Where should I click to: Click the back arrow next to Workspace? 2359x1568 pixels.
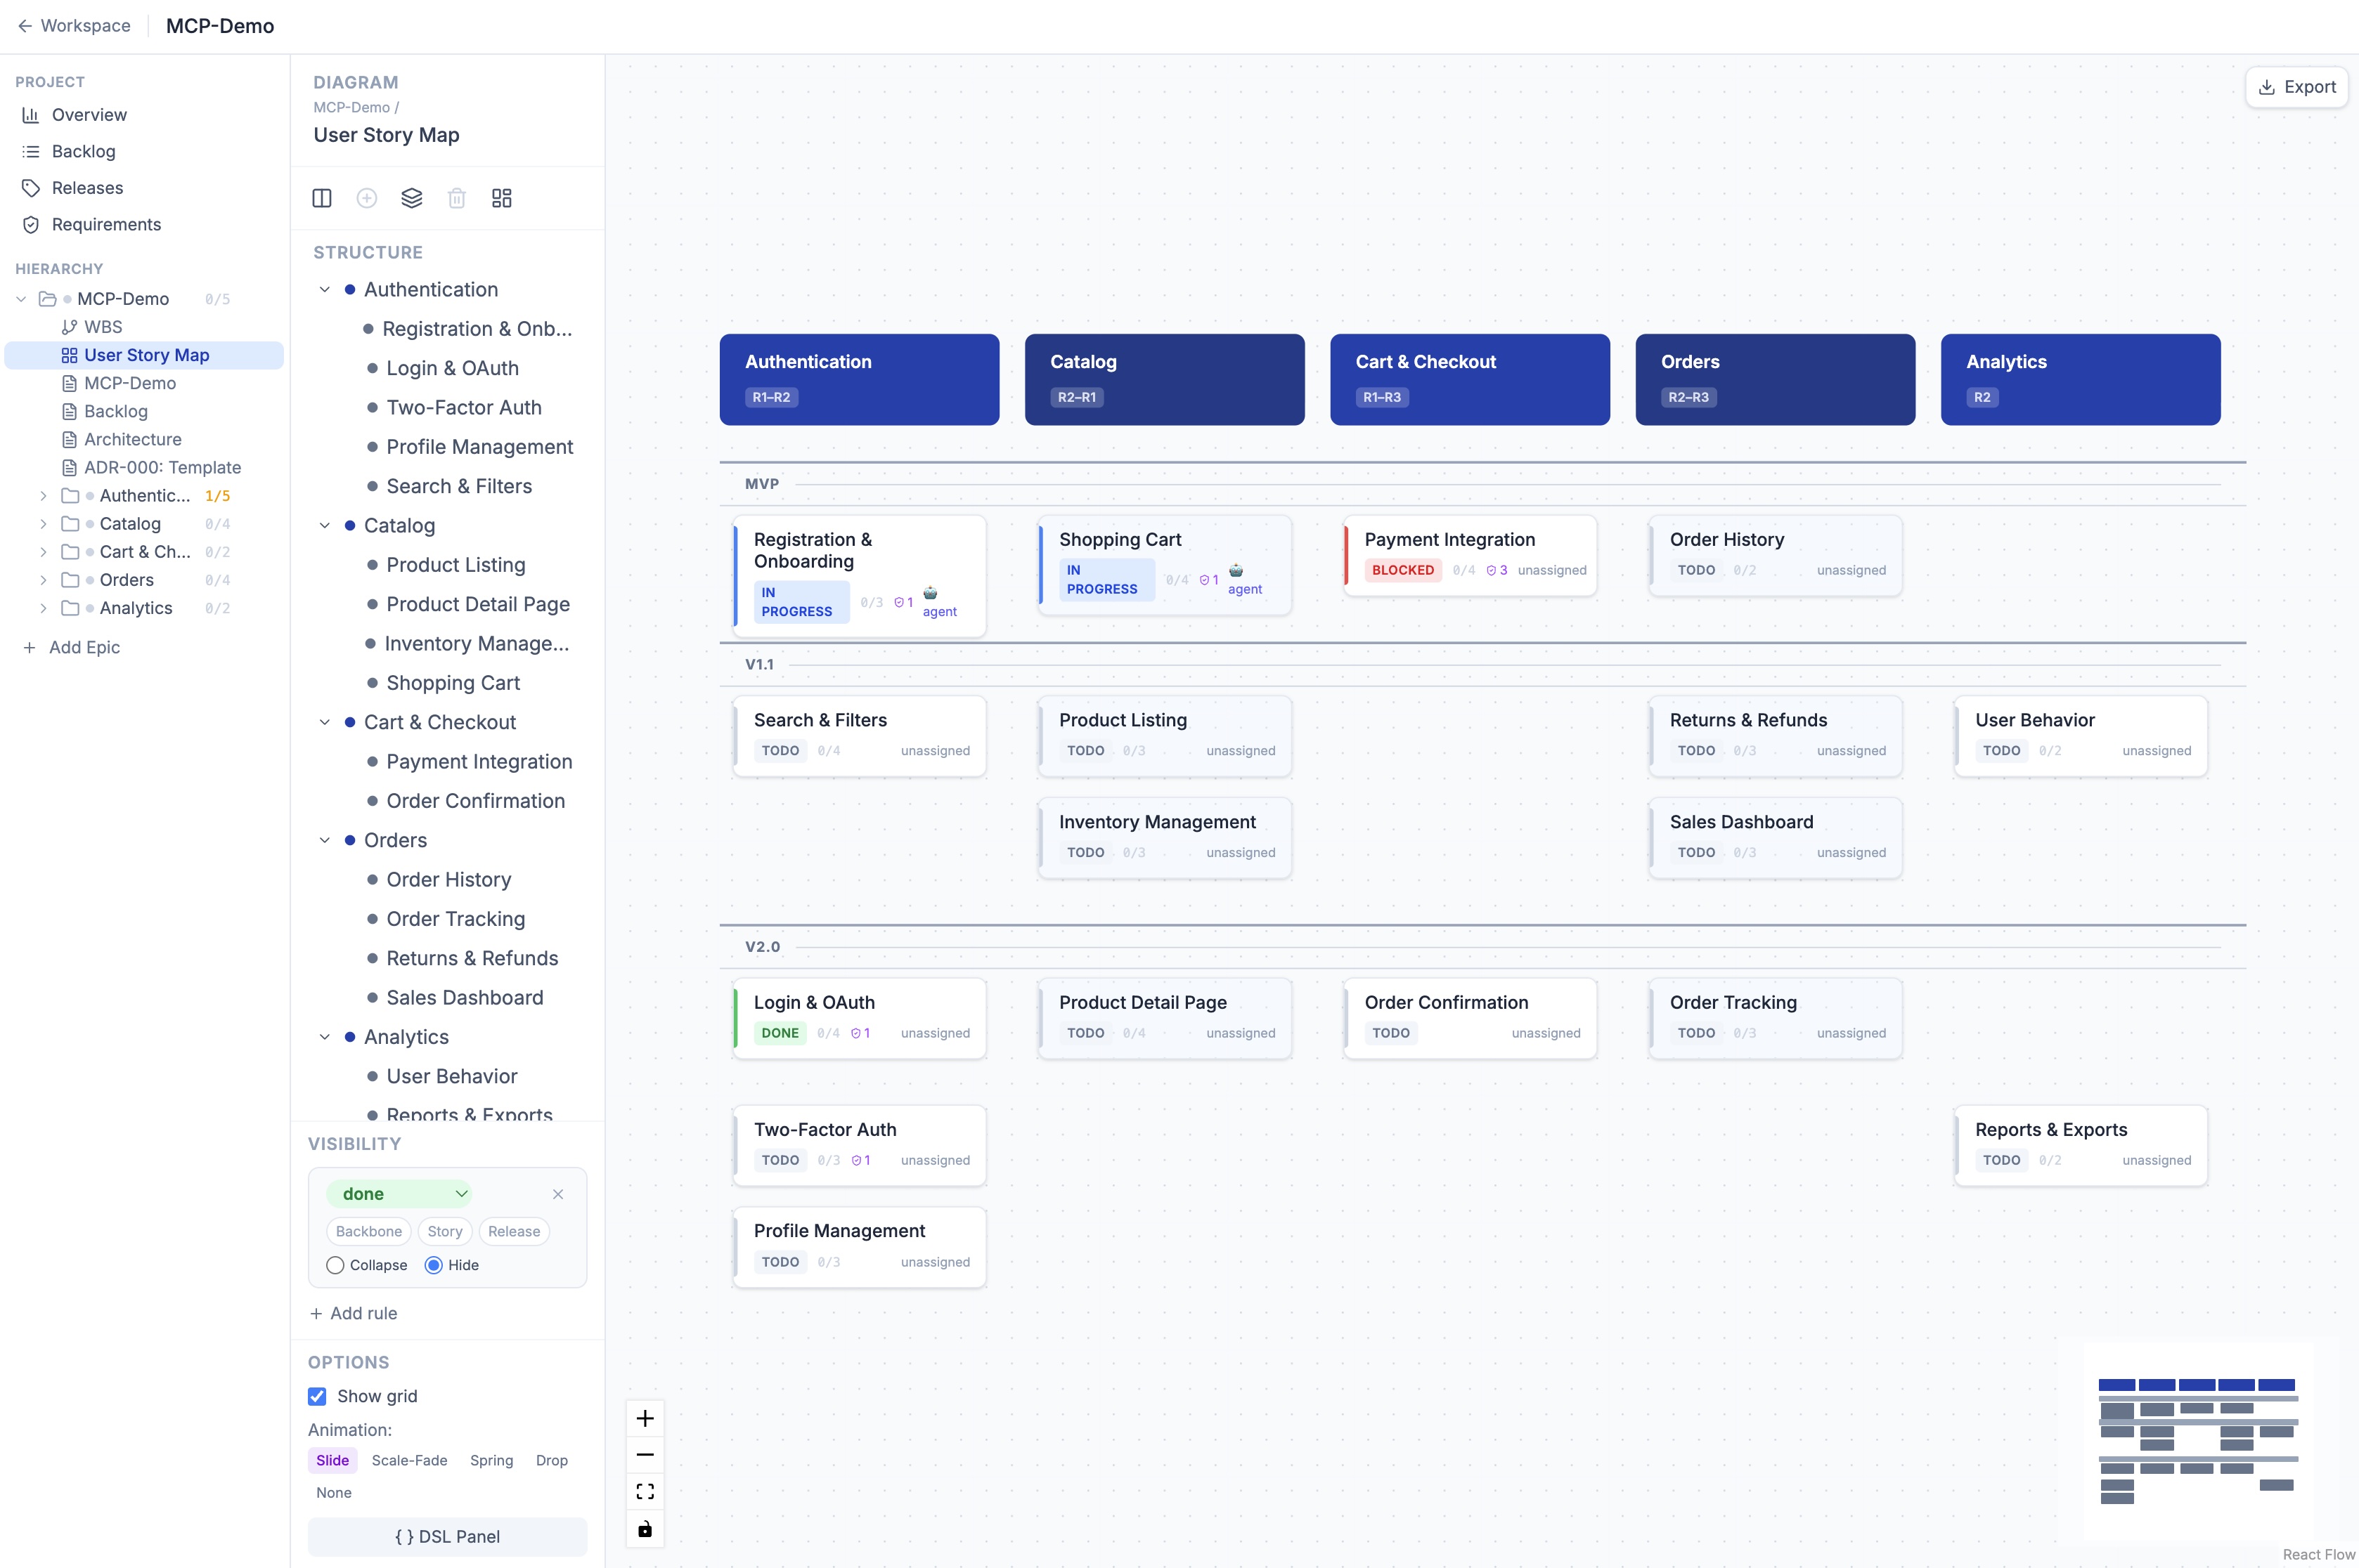24,26
